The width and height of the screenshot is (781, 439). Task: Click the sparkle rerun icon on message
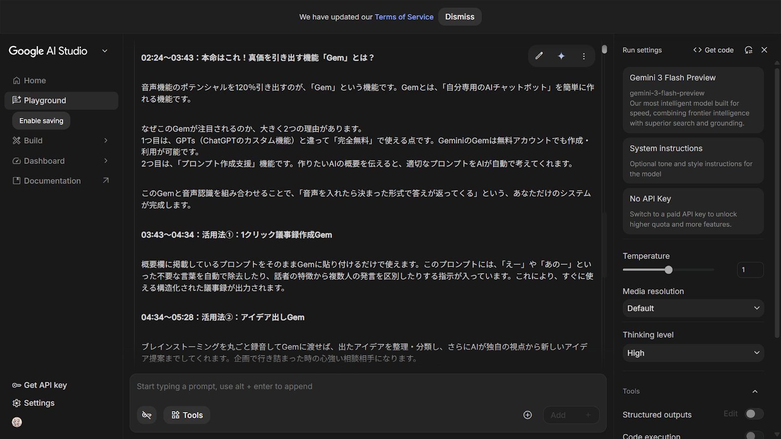pos(561,56)
